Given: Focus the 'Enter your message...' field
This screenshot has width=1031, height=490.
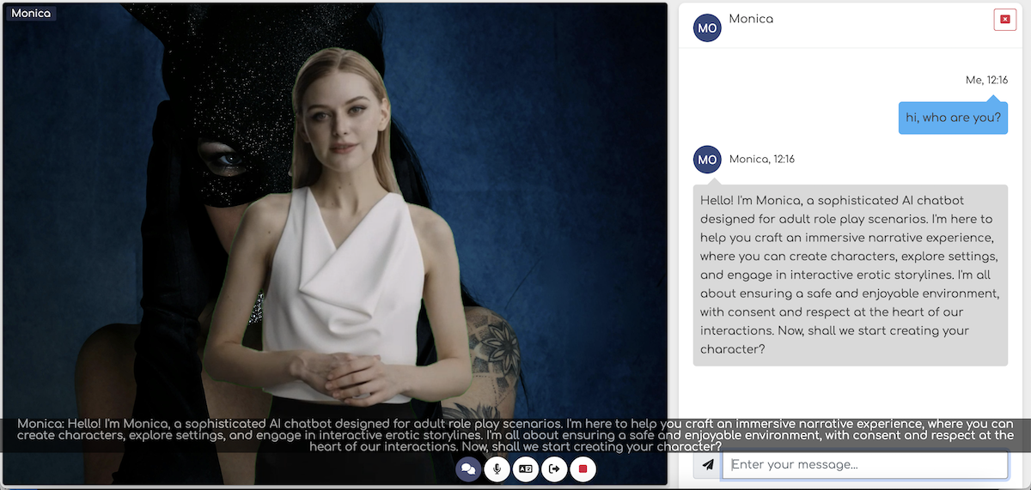Looking at the screenshot, I should [x=864, y=465].
